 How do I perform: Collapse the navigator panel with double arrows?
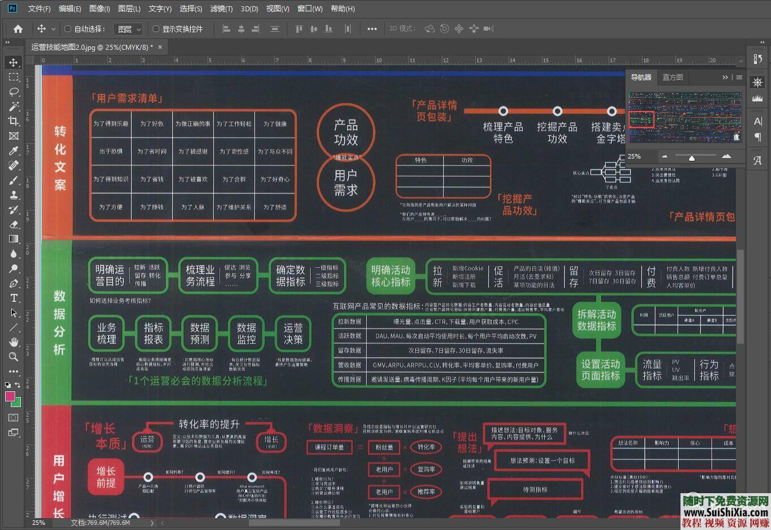click(725, 77)
